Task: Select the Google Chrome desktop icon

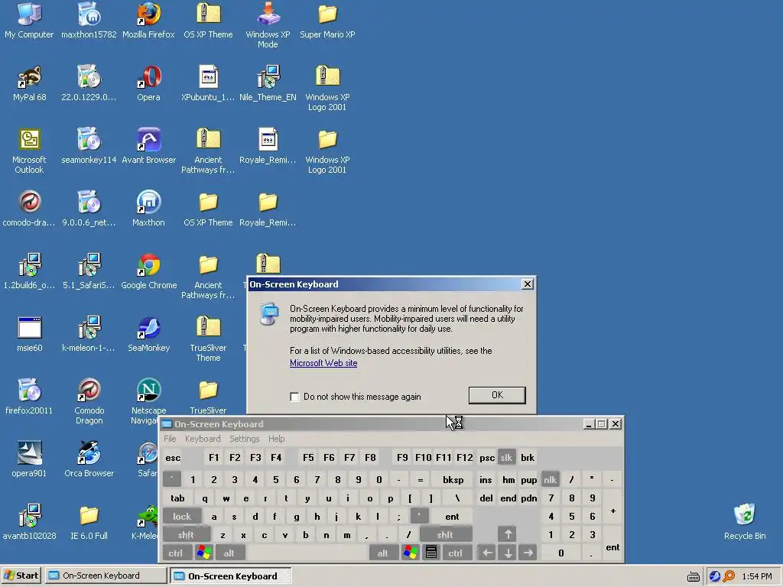Action: tap(148, 271)
